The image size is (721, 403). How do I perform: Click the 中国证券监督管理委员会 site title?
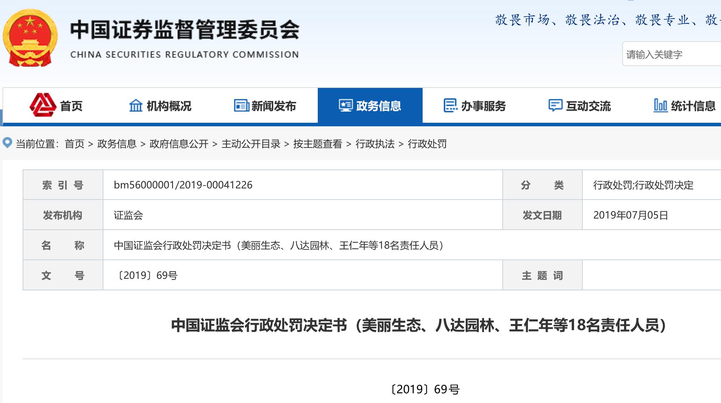185,30
